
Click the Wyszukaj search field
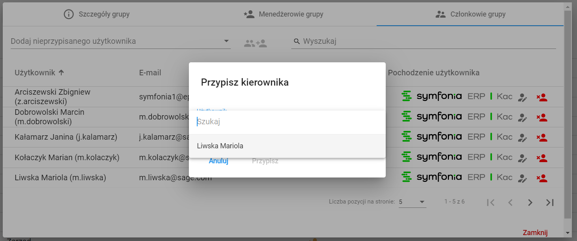pyautogui.click(x=424, y=41)
